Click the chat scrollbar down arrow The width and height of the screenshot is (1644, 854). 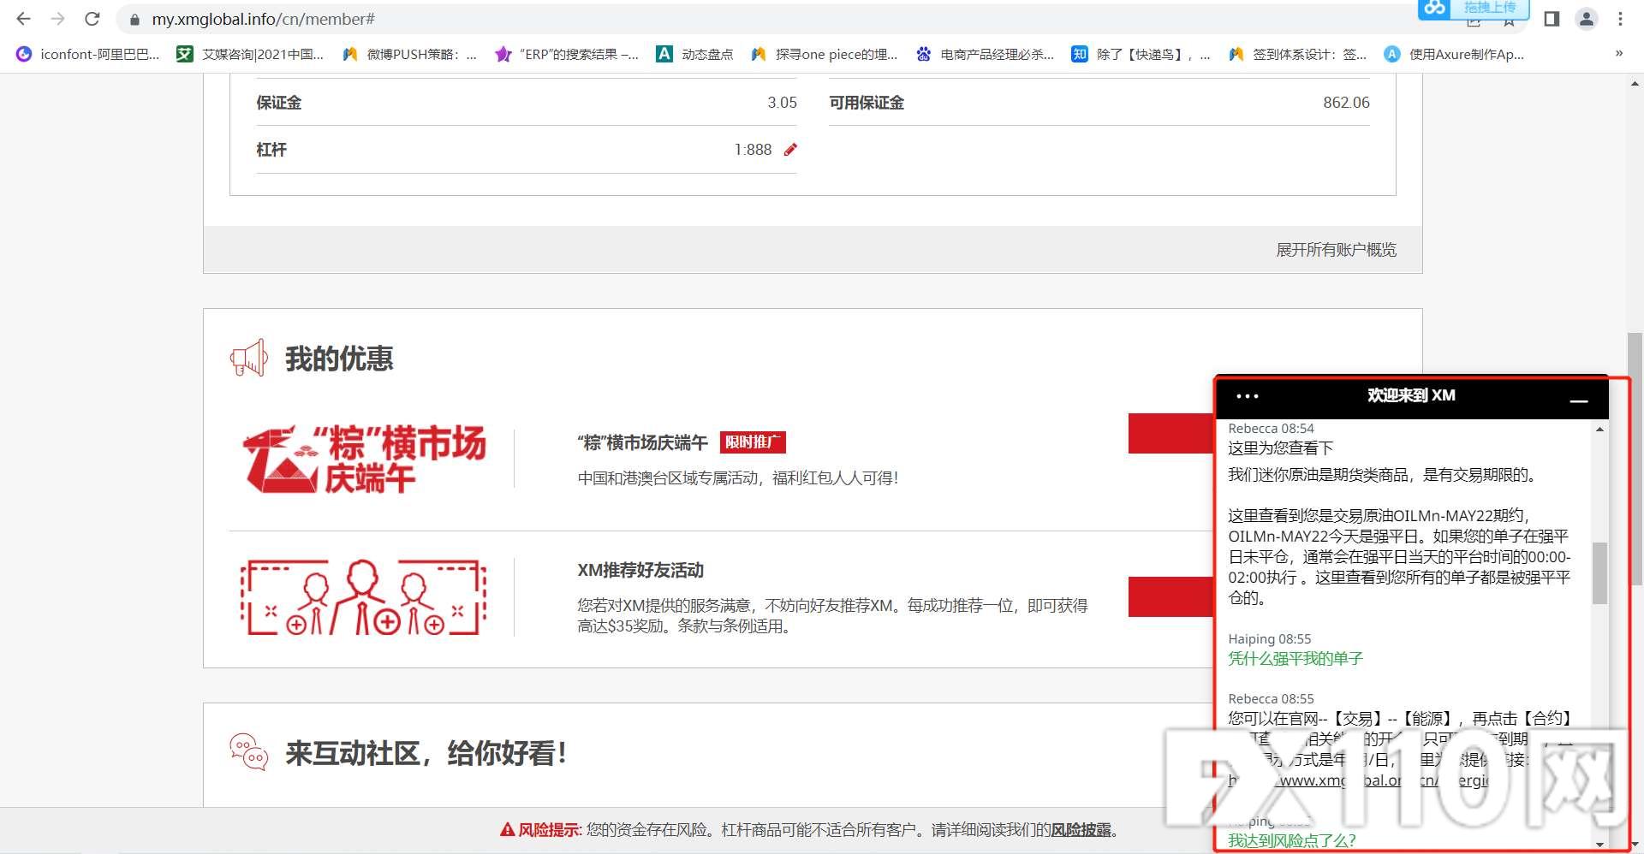(1599, 844)
